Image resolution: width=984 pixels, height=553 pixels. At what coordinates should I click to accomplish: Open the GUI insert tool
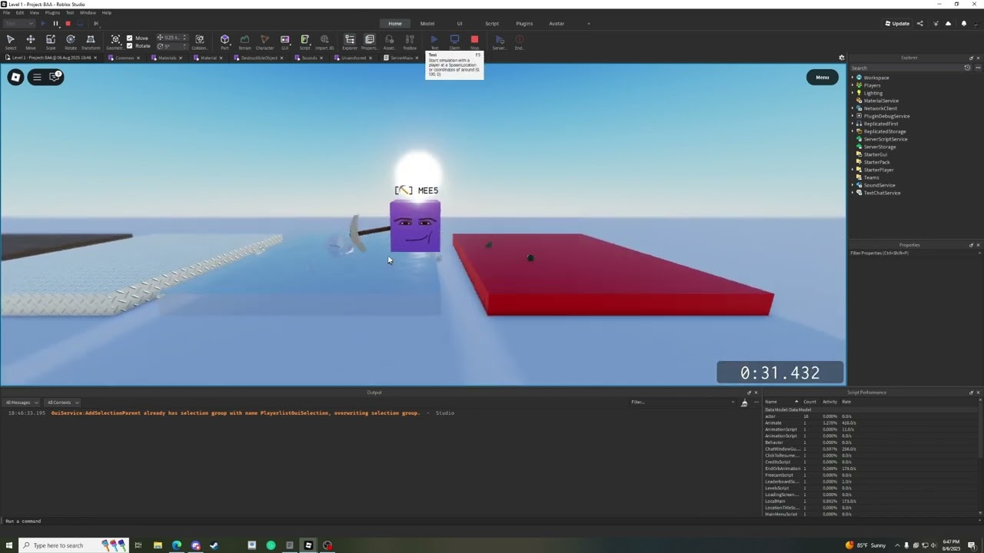pos(284,41)
